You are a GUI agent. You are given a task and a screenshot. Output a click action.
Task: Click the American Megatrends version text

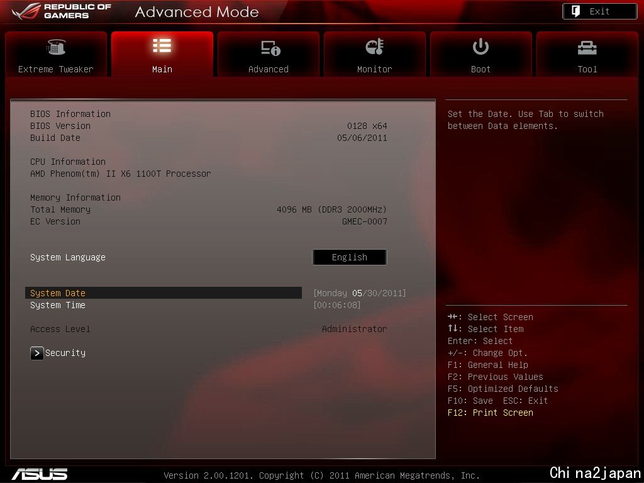tap(321, 475)
